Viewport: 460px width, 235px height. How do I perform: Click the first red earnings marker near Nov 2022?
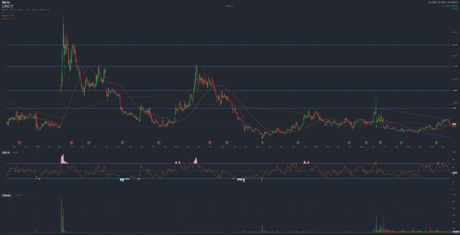(19, 142)
